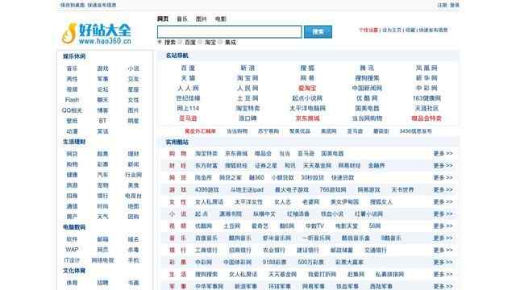
Task: Open 搜狐 in famous sites navigation
Action: point(307,68)
